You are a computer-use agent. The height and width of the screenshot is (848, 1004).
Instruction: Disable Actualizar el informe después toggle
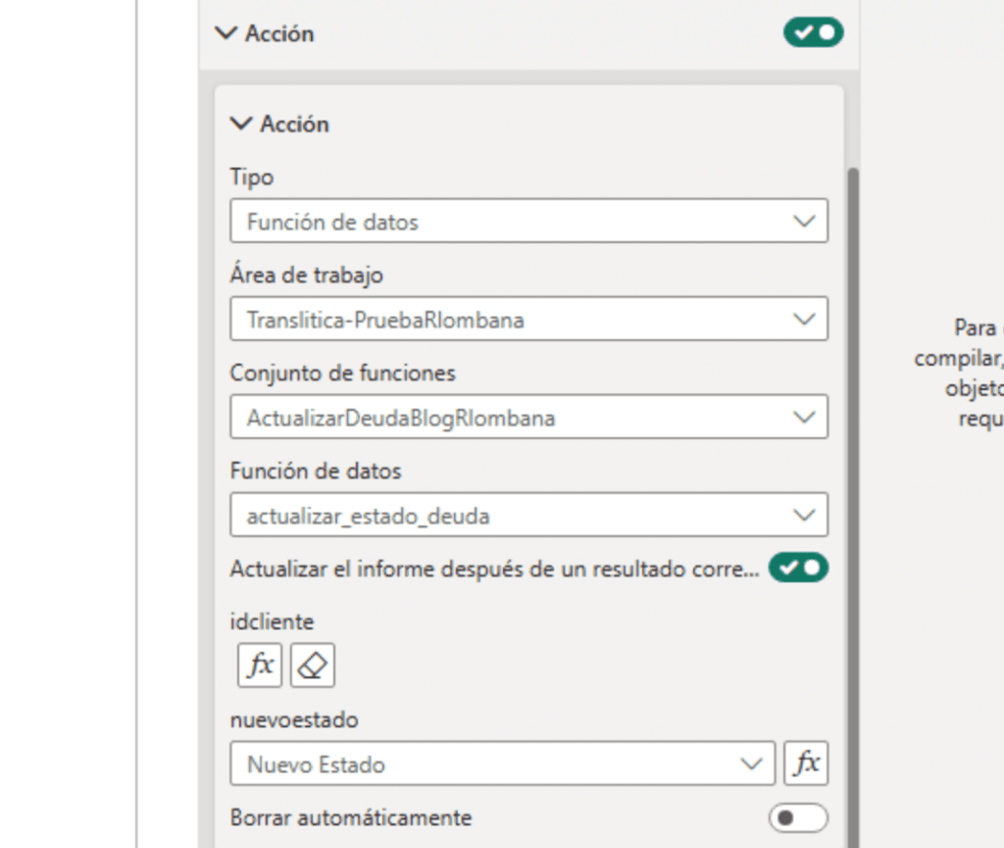pyautogui.click(x=798, y=568)
